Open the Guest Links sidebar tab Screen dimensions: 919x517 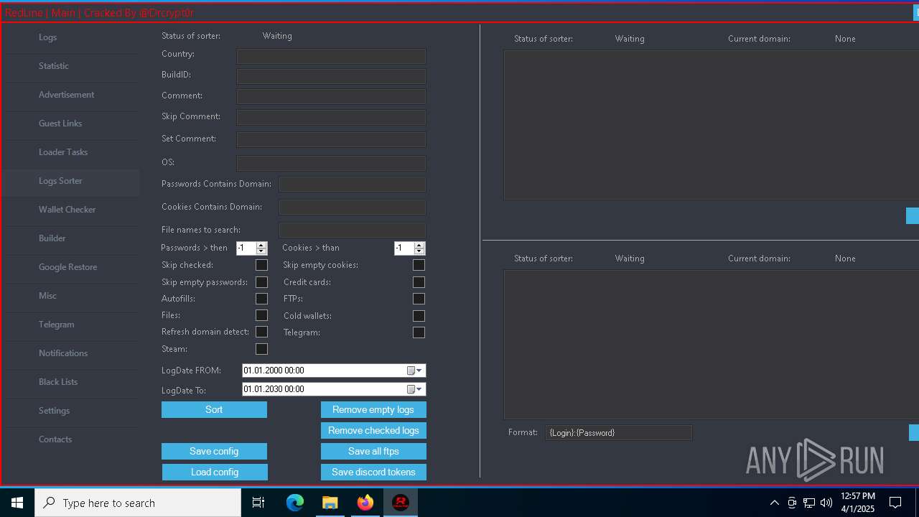click(70, 124)
